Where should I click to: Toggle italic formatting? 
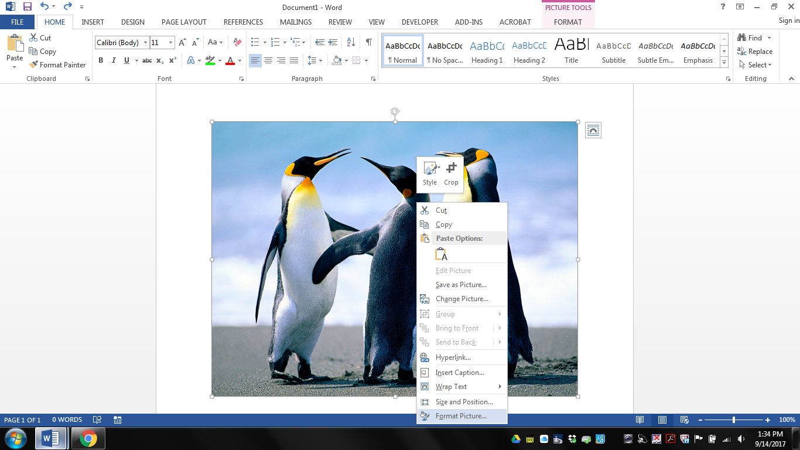[114, 60]
